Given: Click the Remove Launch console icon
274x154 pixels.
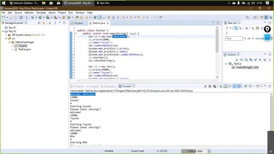Looking at the screenshot, I should pos(210,86).
